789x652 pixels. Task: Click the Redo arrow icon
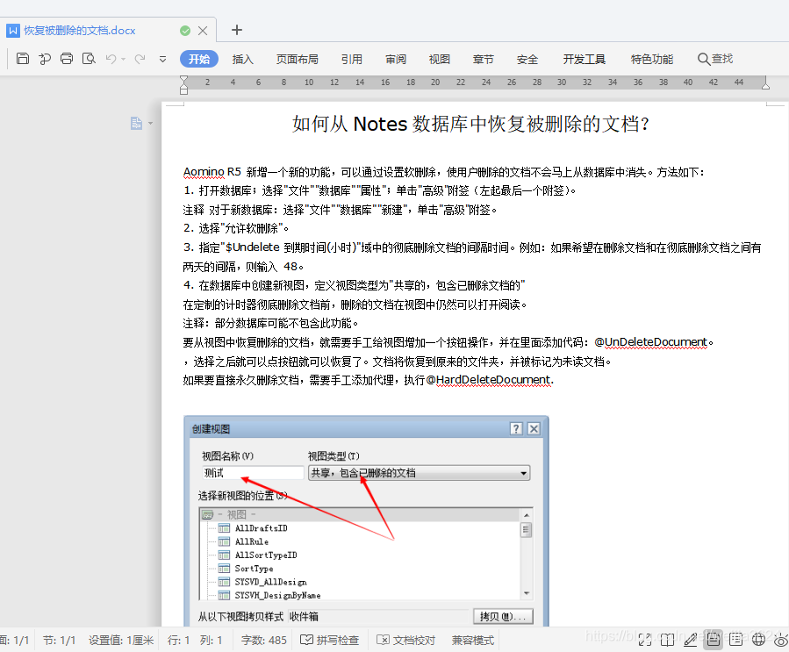[x=140, y=59]
